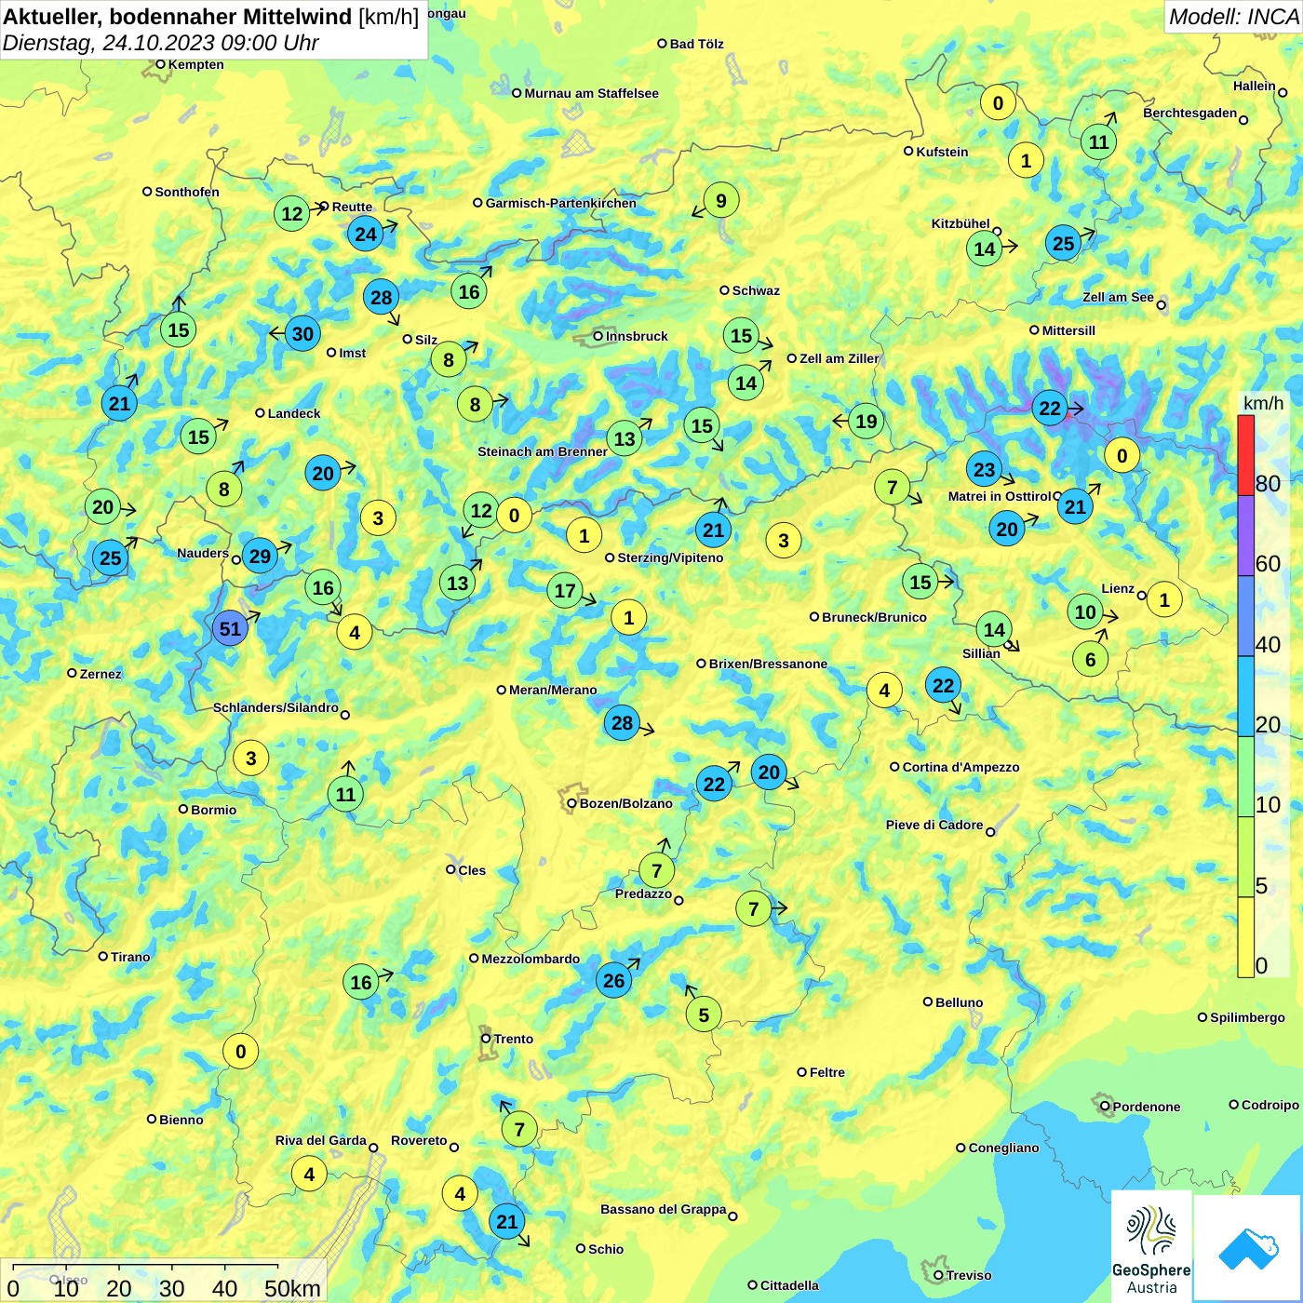Click station marker 1 beside Lienz
The height and width of the screenshot is (1303, 1303).
click(x=1163, y=599)
